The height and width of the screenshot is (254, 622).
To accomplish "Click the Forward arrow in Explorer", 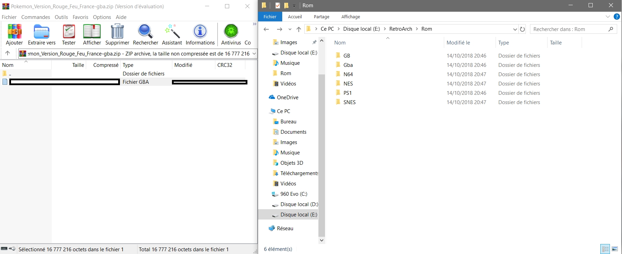I will [x=279, y=29].
